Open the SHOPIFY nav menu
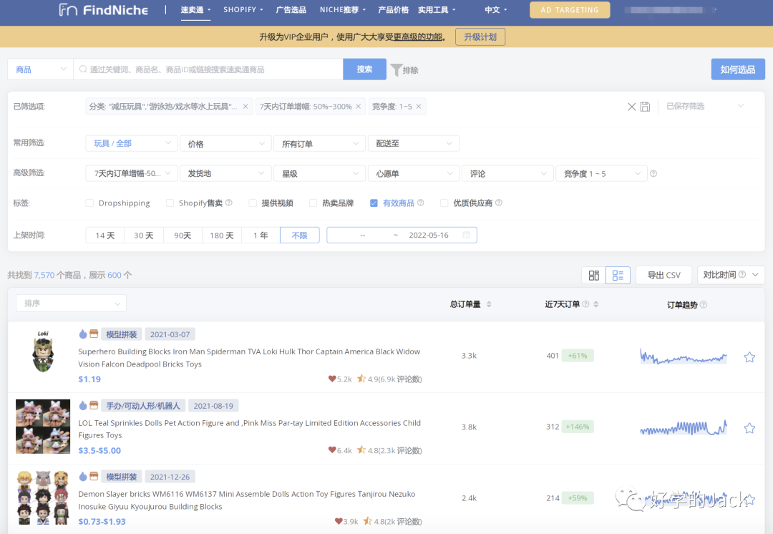 (x=243, y=10)
